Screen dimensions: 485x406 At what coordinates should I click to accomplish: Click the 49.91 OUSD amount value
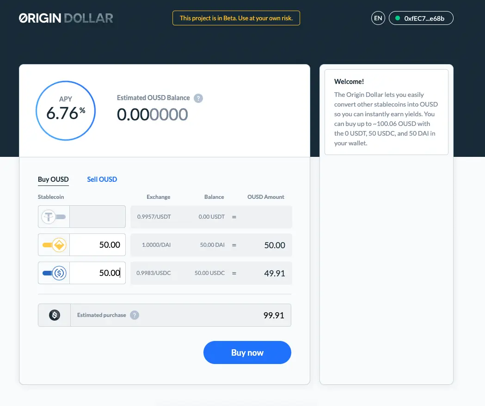[275, 273]
